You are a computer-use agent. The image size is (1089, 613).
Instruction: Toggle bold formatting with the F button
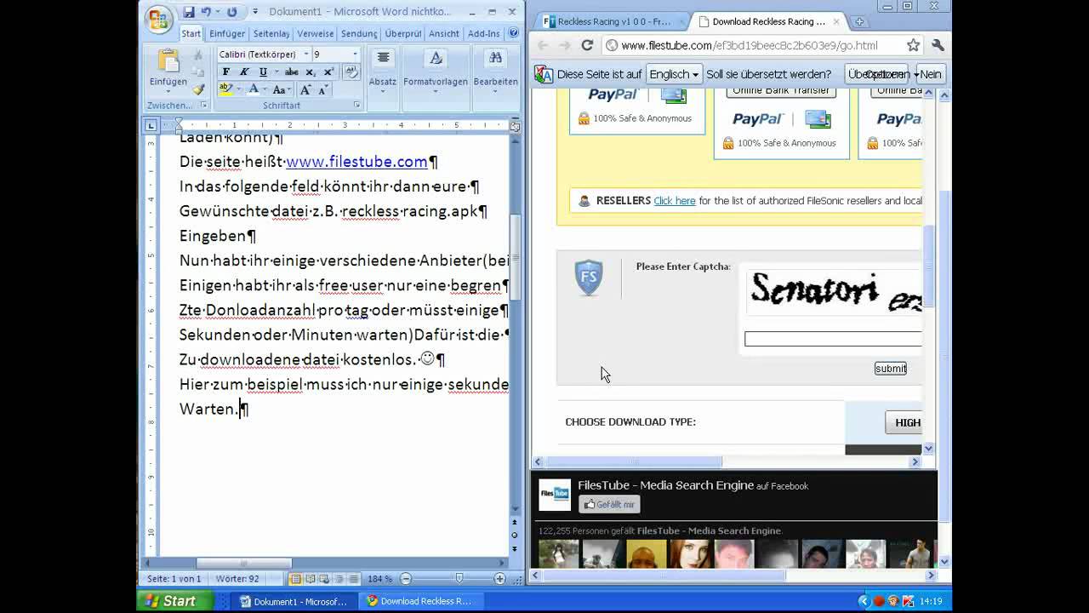[226, 72]
